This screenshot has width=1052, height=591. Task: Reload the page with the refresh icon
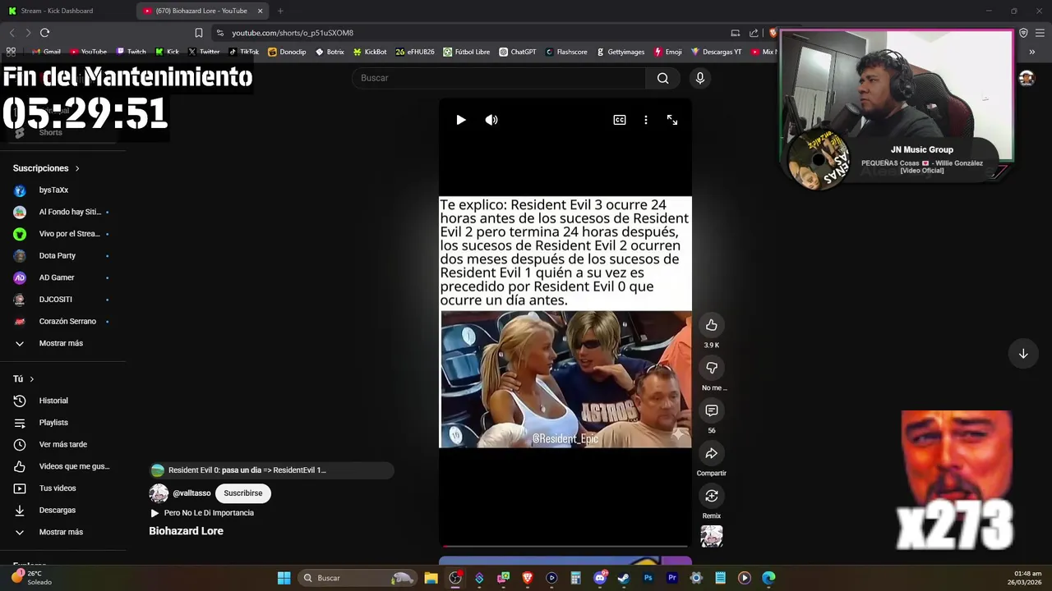[44, 33]
